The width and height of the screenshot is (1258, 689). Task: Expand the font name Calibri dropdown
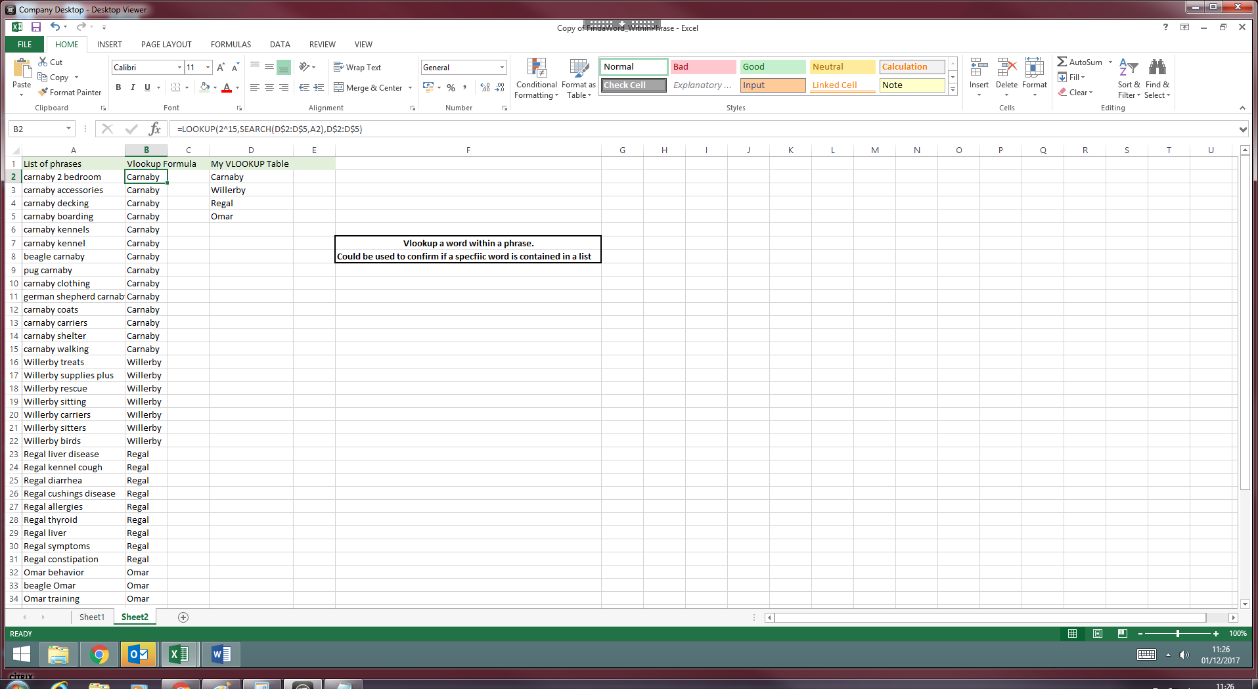tap(179, 68)
